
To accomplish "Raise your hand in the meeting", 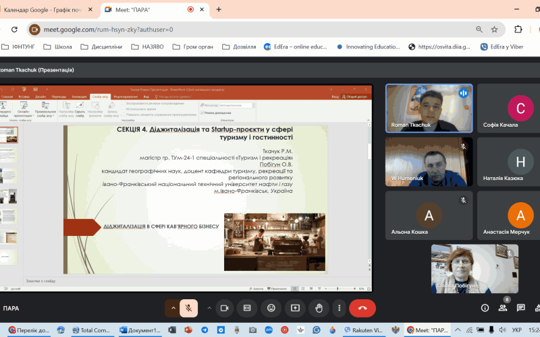I will (319, 308).
